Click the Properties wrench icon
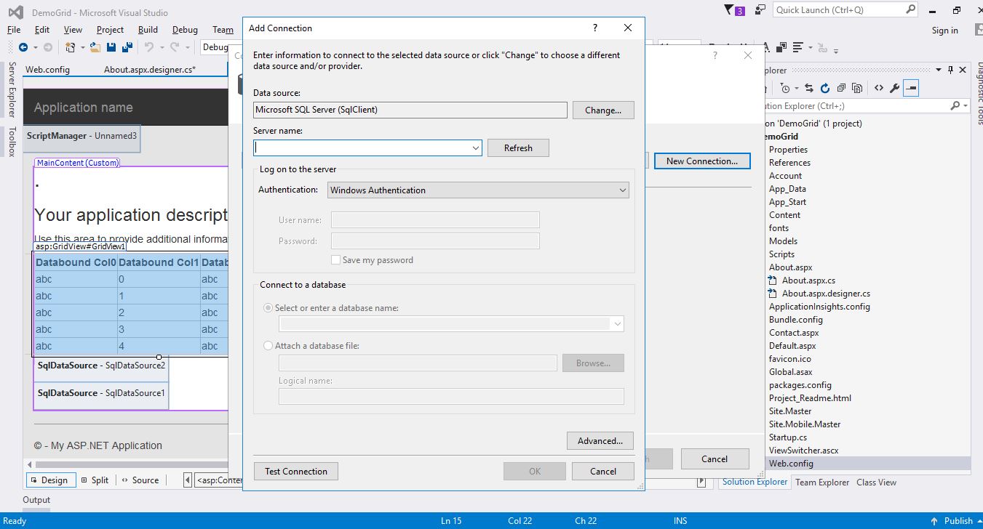 pyautogui.click(x=894, y=88)
